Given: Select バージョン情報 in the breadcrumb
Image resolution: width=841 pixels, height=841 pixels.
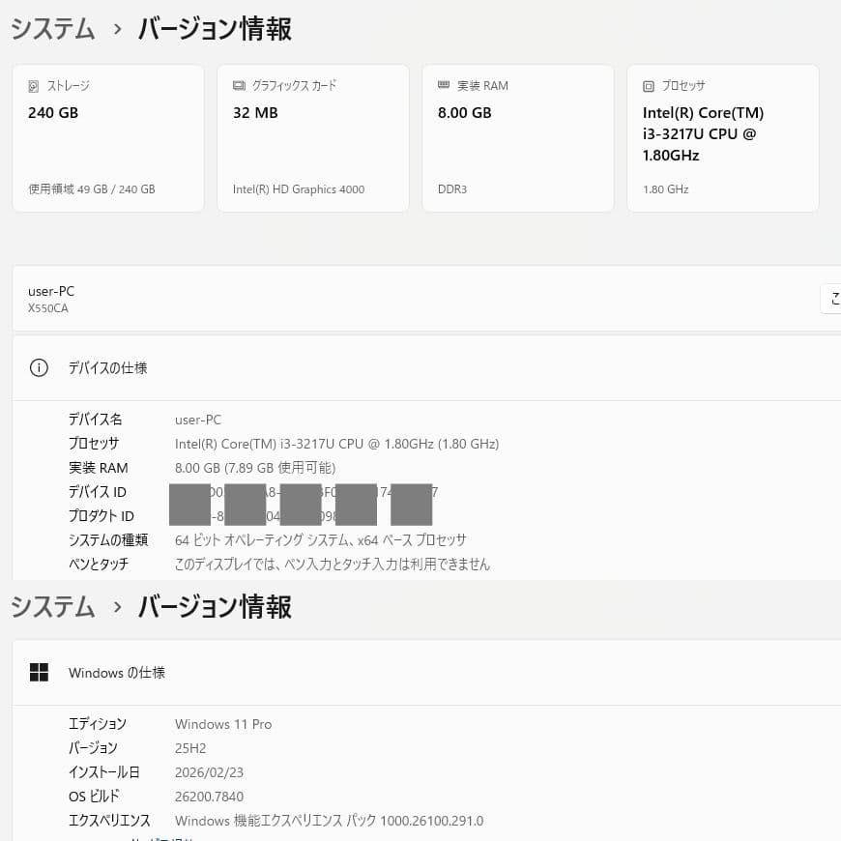Looking at the screenshot, I should [214, 30].
